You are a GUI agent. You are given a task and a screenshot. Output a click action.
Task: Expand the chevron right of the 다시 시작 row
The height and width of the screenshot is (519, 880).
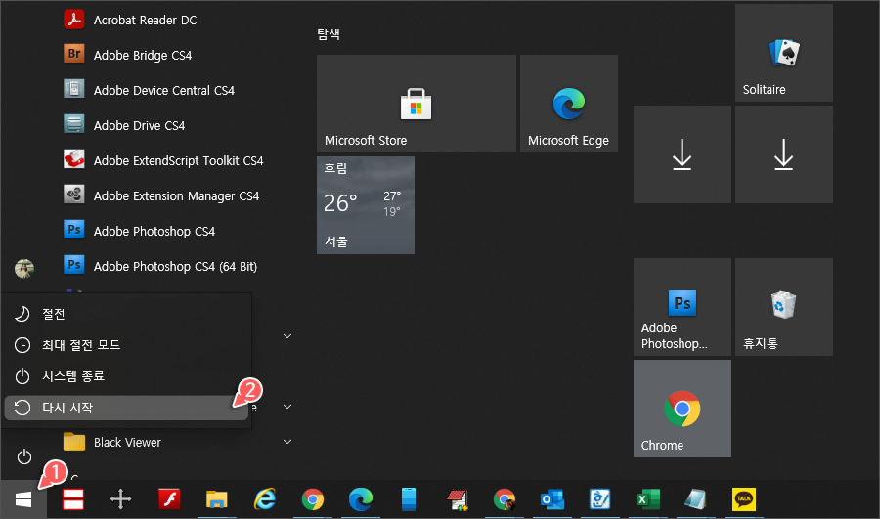[287, 407]
